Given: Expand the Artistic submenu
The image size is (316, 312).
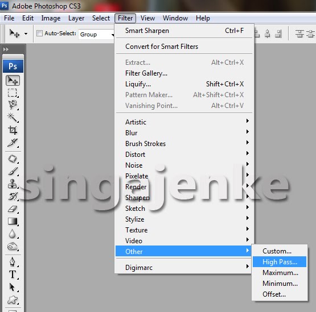Looking at the screenshot, I should 183,122.
